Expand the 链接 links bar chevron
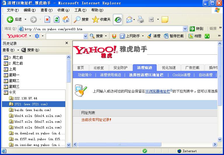This screenshot has width=224, height=155. point(221,28)
